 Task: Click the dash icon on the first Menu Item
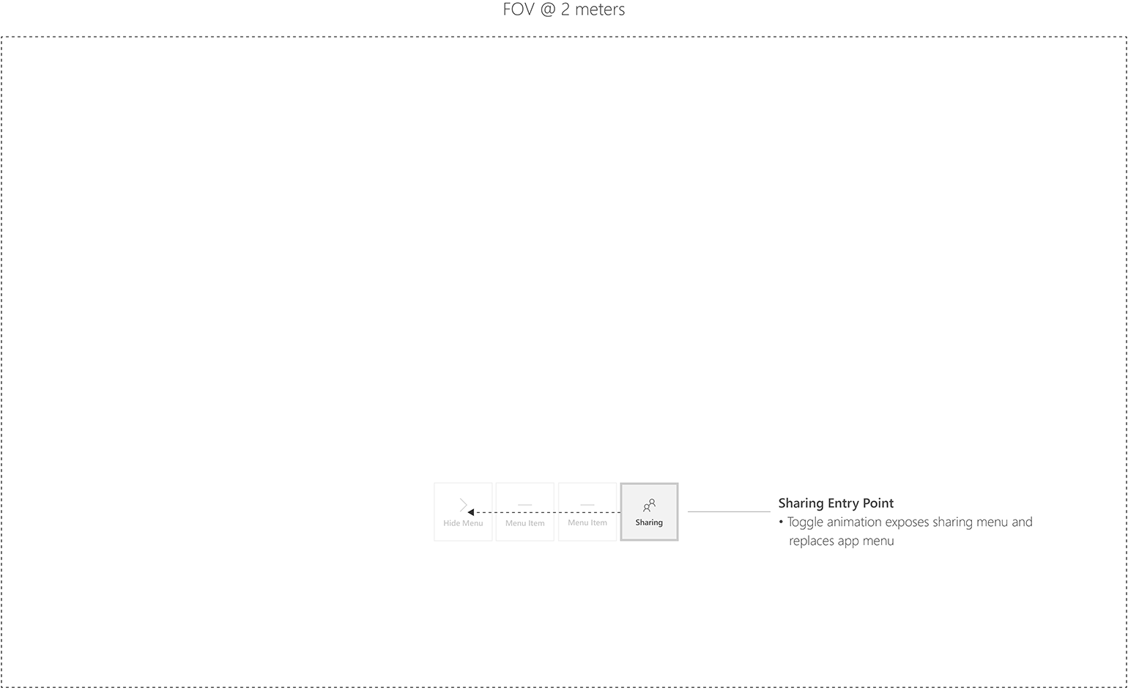tap(524, 503)
